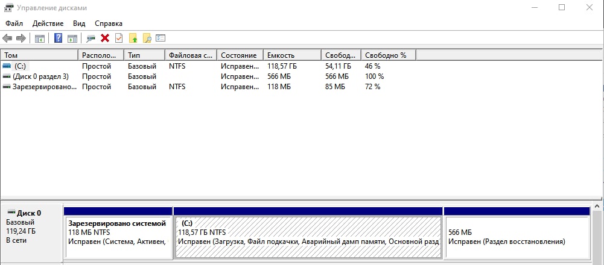Select the (Диск 0 раздел 3) row name
The height and width of the screenshot is (265, 604).
(x=40, y=76)
